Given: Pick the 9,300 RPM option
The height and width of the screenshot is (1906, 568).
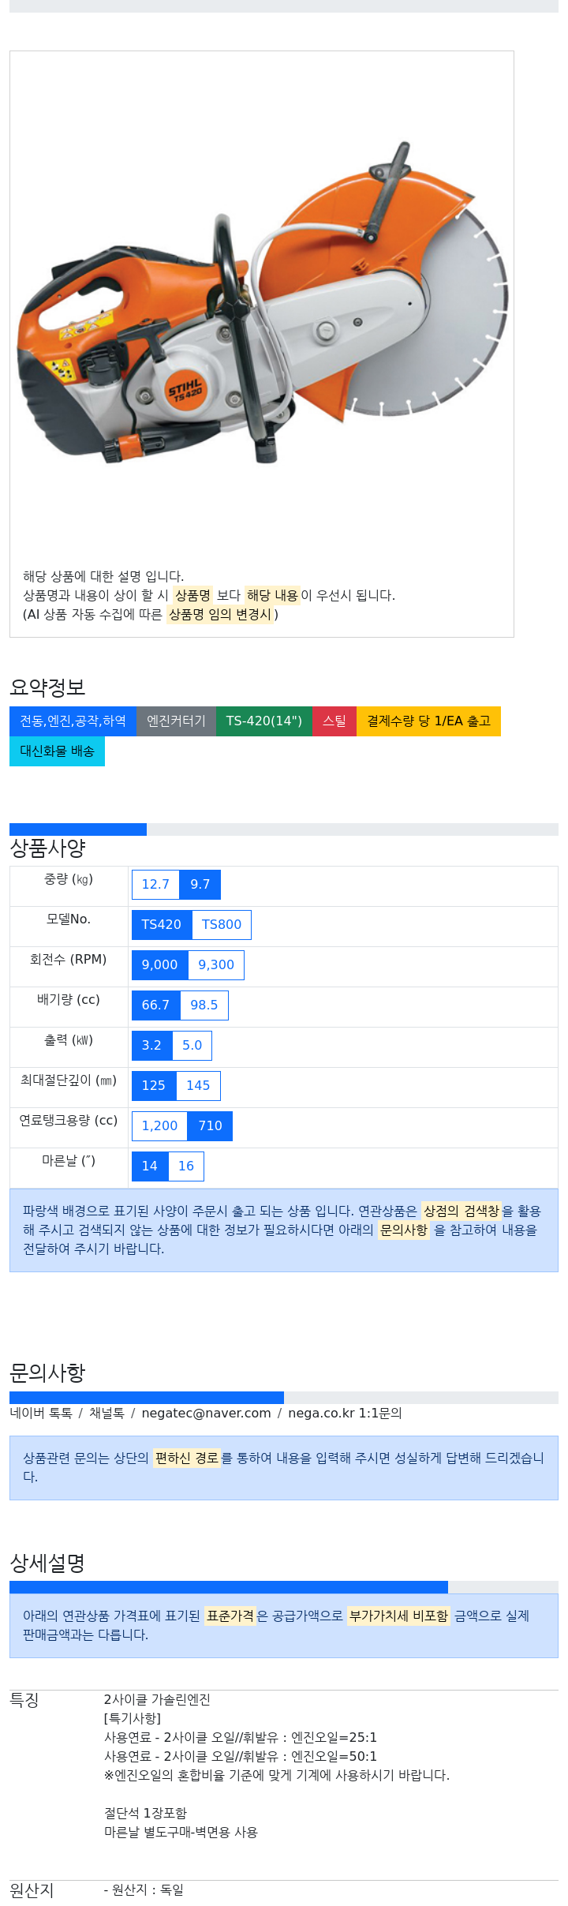Looking at the screenshot, I should [x=216, y=965].
